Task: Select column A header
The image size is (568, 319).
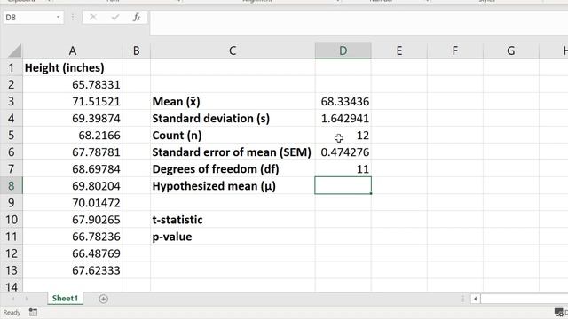Action: point(73,51)
